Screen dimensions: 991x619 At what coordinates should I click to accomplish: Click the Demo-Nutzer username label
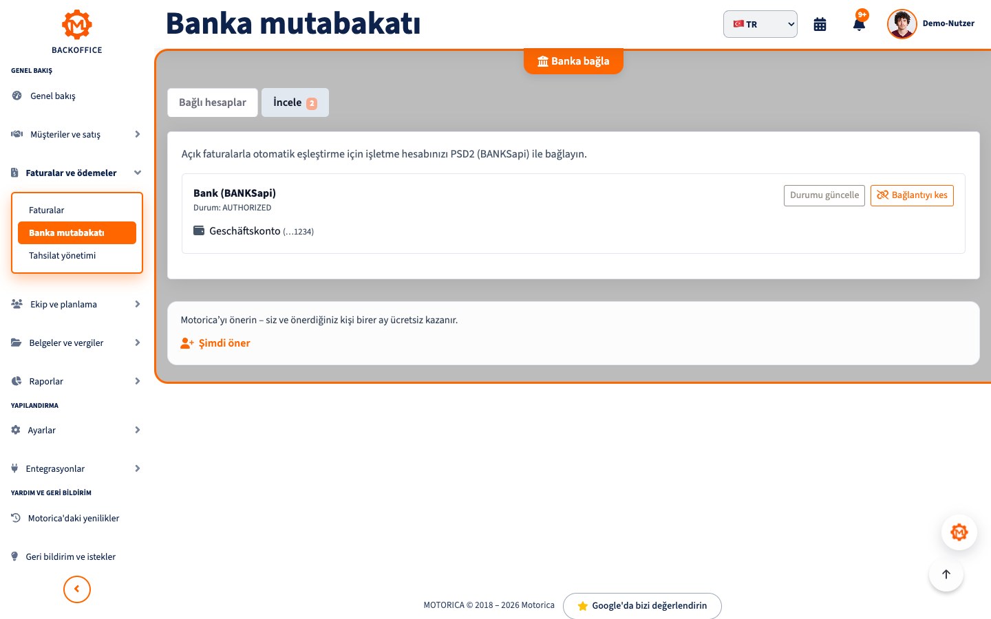pyautogui.click(x=948, y=23)
